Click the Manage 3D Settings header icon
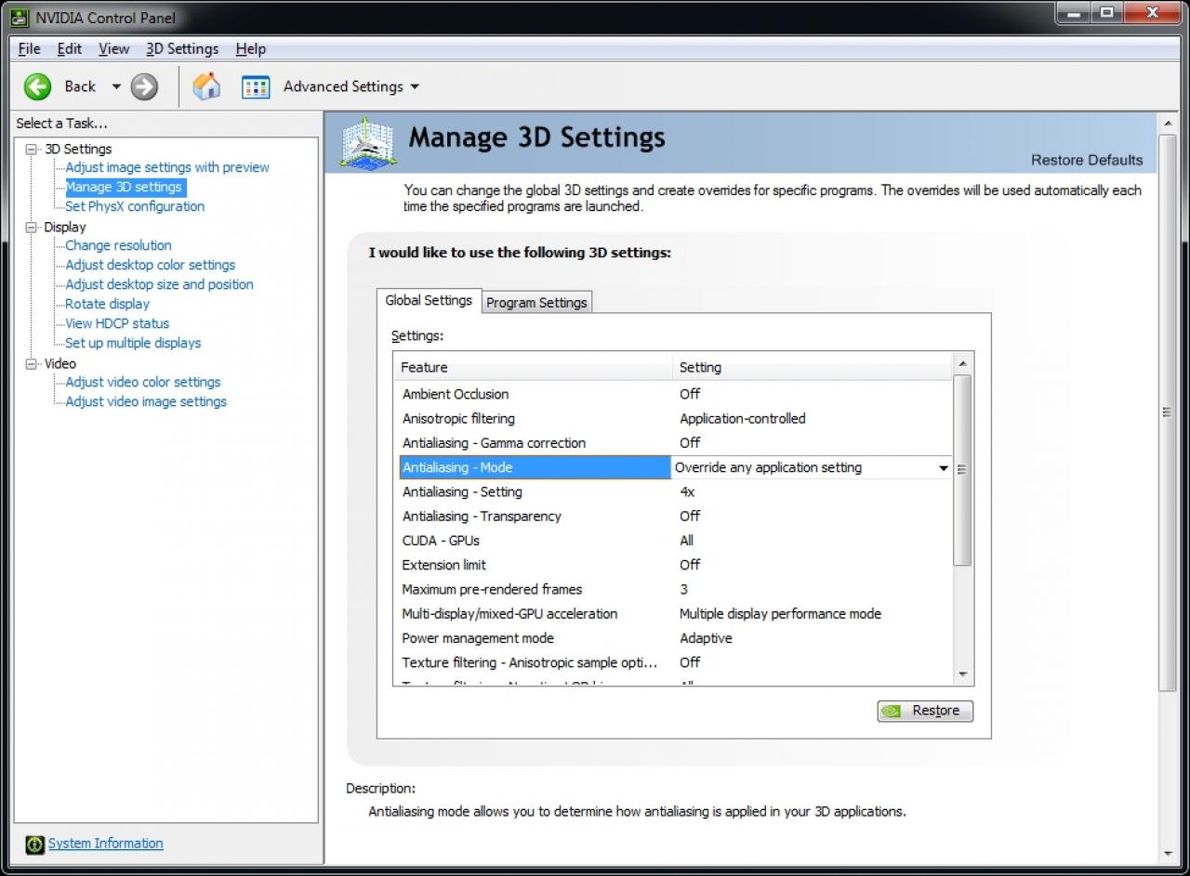 click(x=369, y=142)
